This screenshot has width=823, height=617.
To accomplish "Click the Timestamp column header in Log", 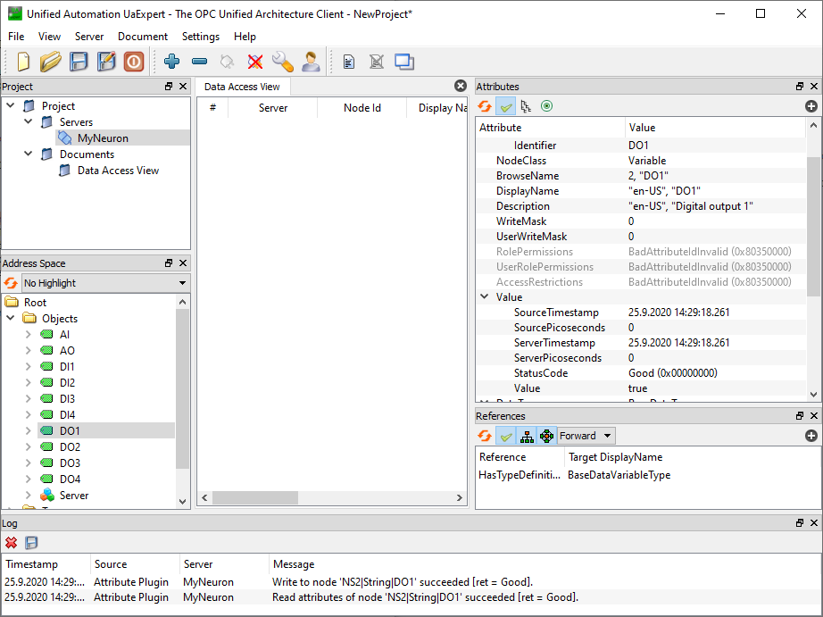I will coord(46,564).
